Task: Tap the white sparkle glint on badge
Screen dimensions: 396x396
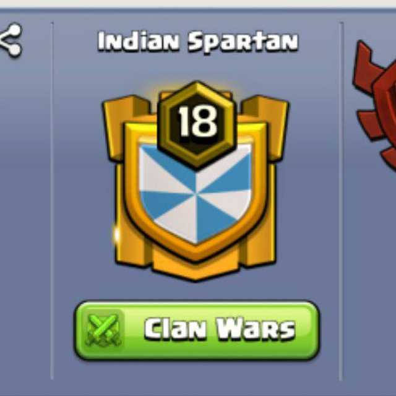Action: point(116,235)
